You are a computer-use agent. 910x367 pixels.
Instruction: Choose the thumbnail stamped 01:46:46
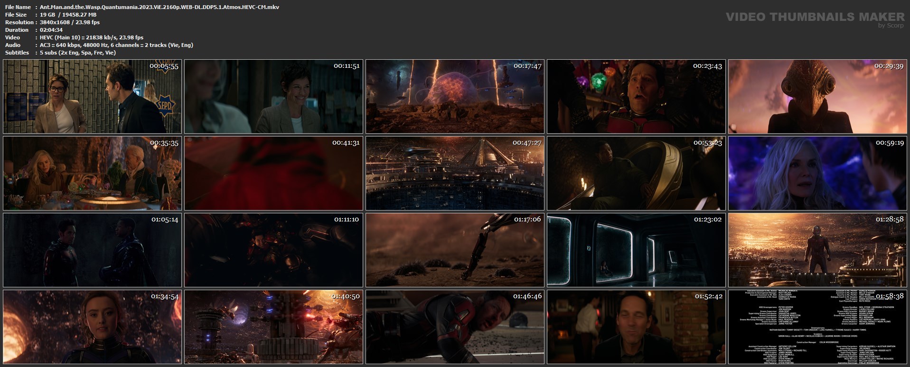[x=455, y=327]
